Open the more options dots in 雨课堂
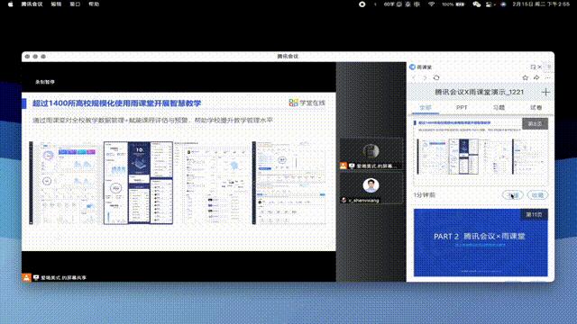 [548, 77]
